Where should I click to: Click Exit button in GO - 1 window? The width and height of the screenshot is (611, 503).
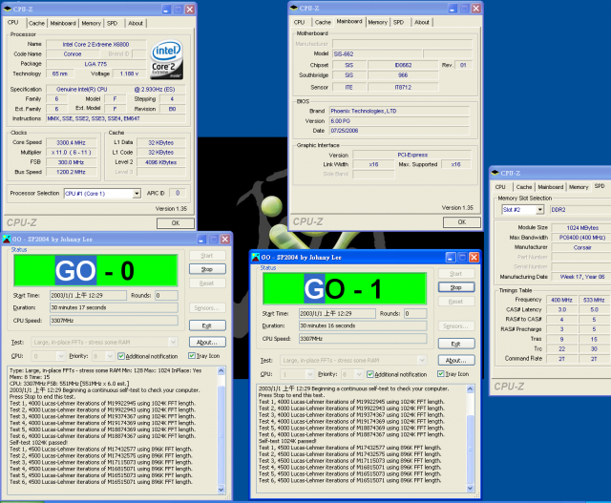coord(456,344)
